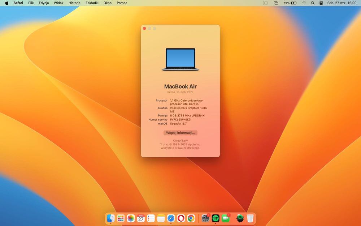Screen dimensions: 361x226
Task: Click the Wszystkie prawa zastrzeżone text
Action: coord(180,148)
